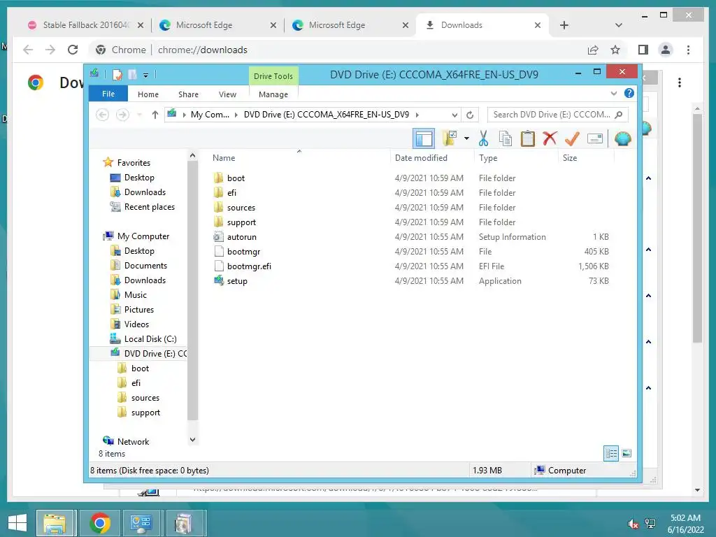This screenshot has width=716, height=537.
Task: Open Chrome profile avatar button
Action: (666, 50)
